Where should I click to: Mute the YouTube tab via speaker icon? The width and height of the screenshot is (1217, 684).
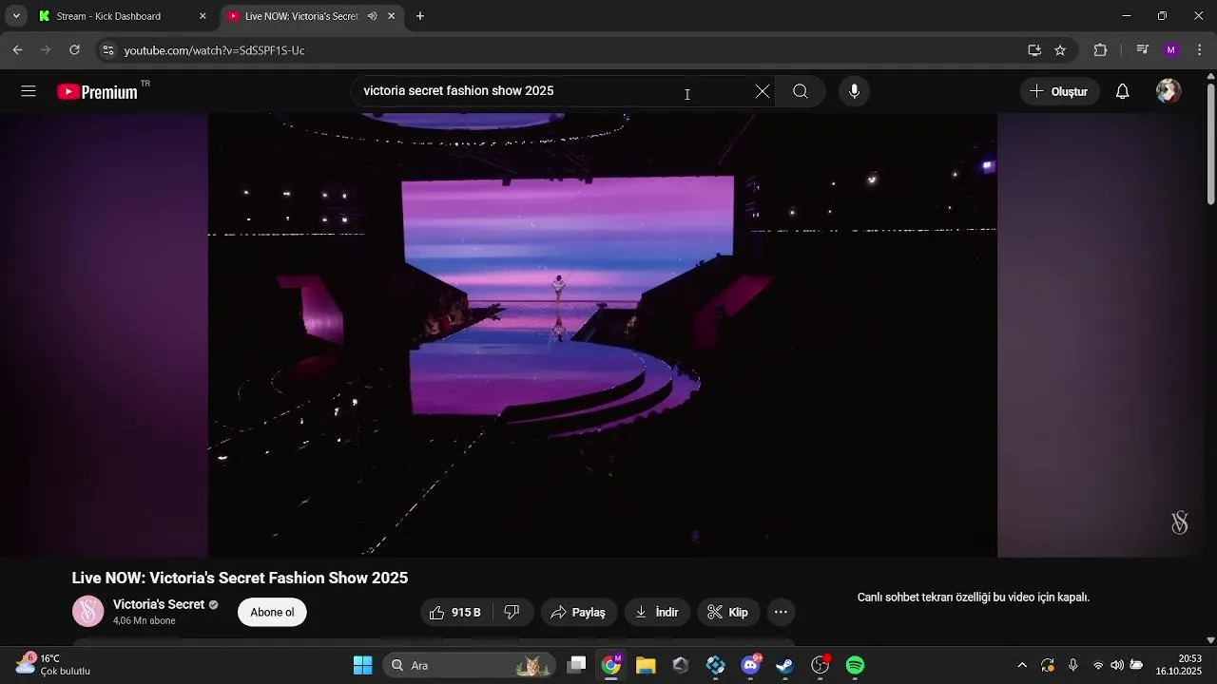372,16
